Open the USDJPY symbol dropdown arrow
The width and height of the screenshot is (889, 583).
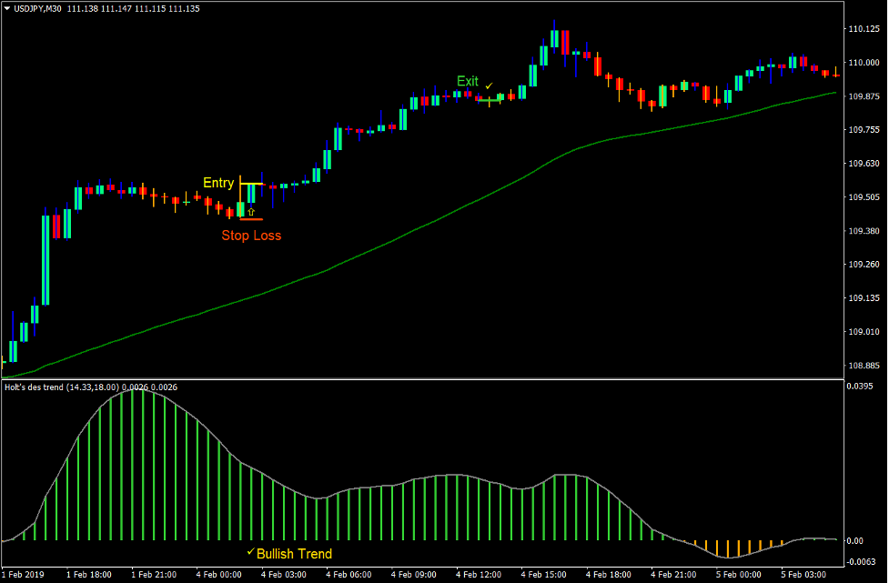point(7,7)
